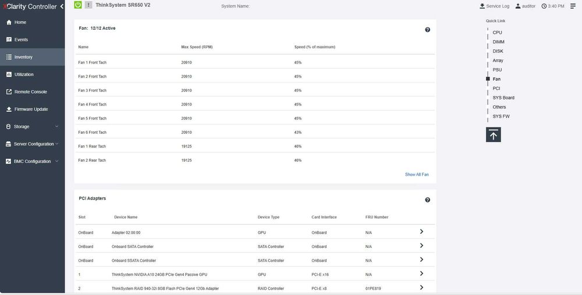582x295 pixels.
Task: Jump to PSU via Quick Link
Action: click(x=497, y=70)
